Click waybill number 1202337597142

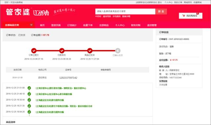pos(68,78)
